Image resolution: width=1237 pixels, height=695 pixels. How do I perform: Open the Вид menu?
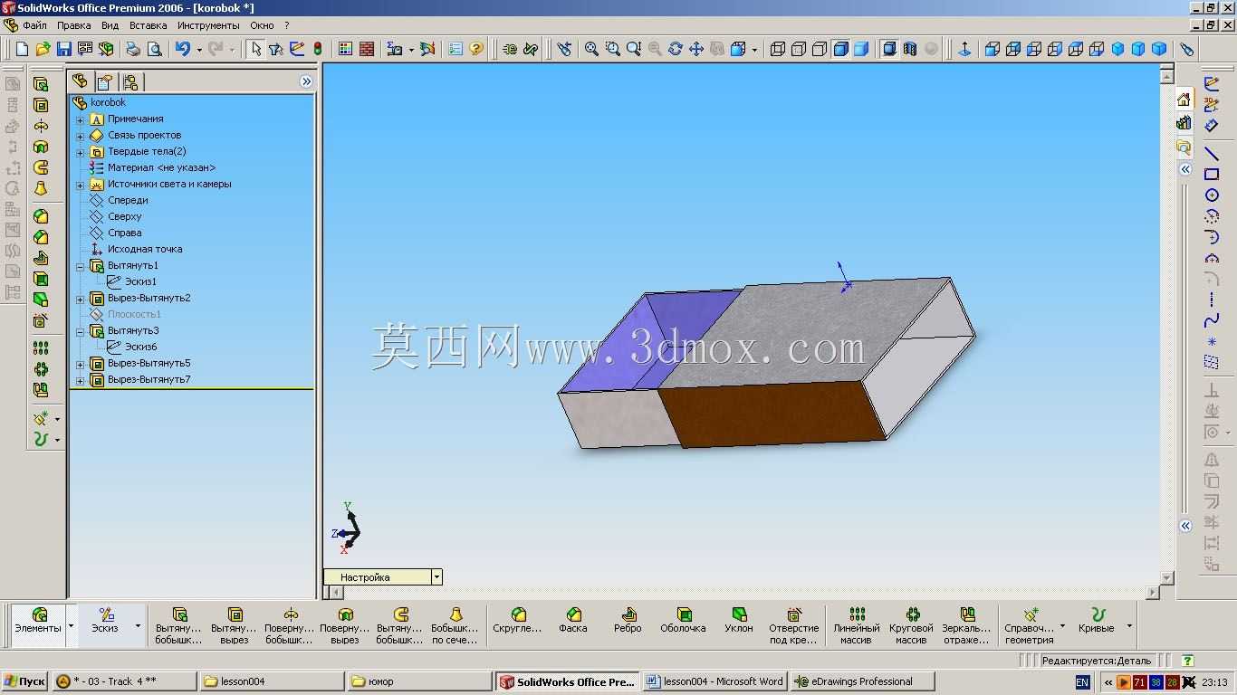(x=110, y=25)
